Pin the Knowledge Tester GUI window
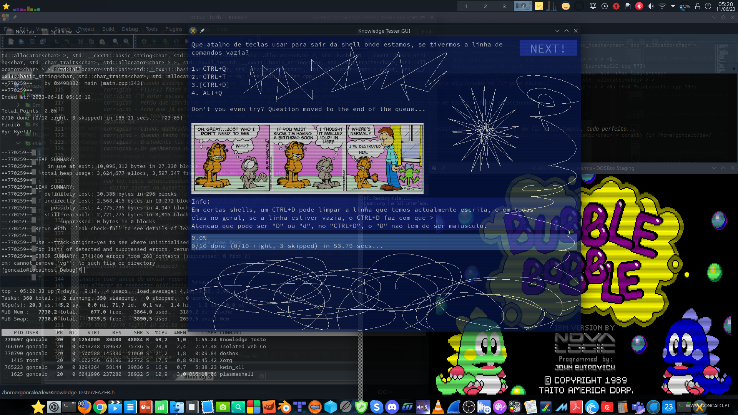The image size is (738, 415). click(x=203, y=31)
